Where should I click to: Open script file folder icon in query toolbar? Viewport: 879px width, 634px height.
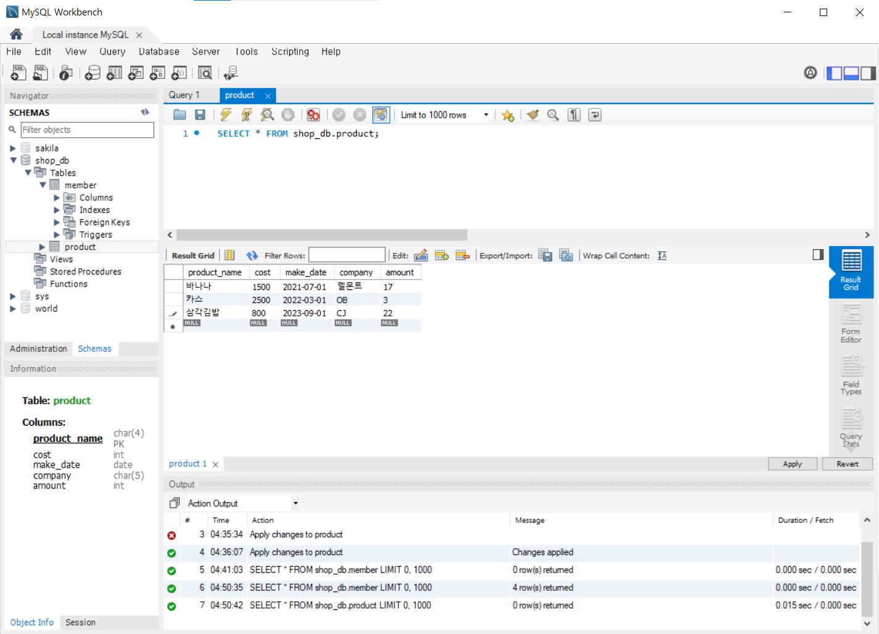click(180, 115)
